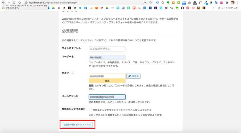
Task: Enable discourage search engines from indexing checkbox
Action: tap(90, 110)
